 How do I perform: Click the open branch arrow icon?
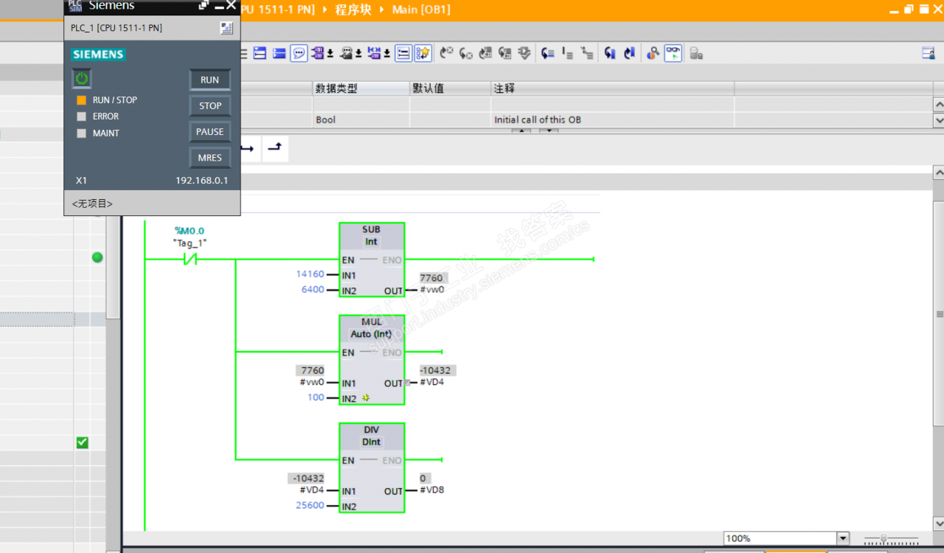[x=248, y=149]
